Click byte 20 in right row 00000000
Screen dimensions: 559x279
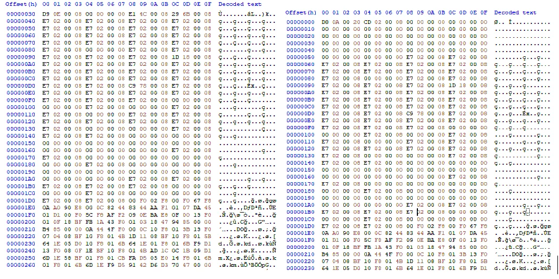tap(357, 22)
